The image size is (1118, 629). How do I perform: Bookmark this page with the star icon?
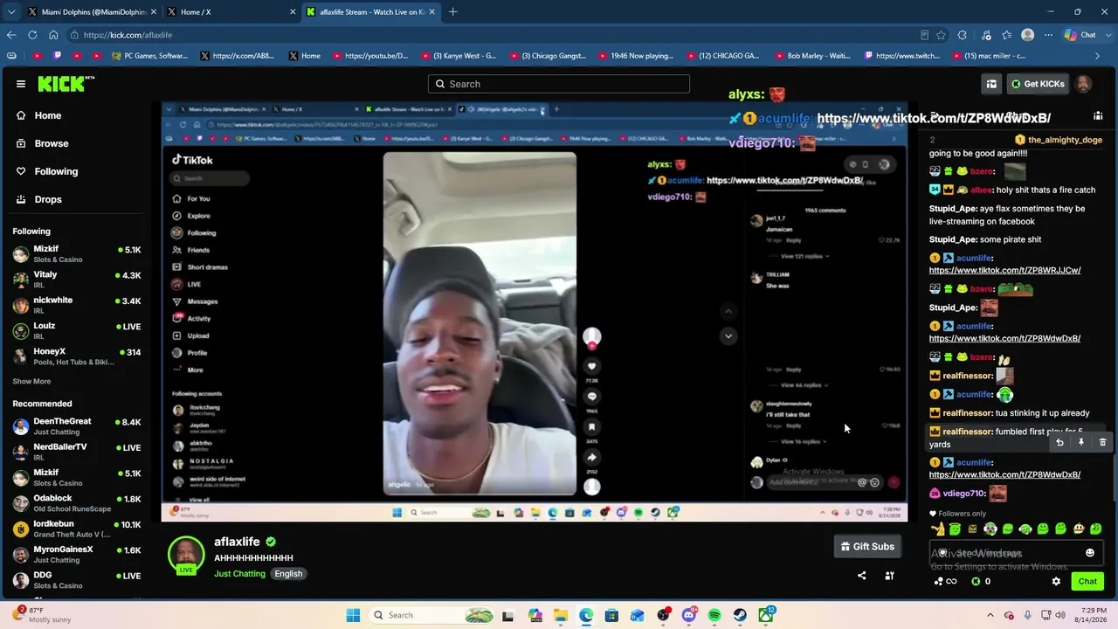pyautogui.click(x=941, y=35)
